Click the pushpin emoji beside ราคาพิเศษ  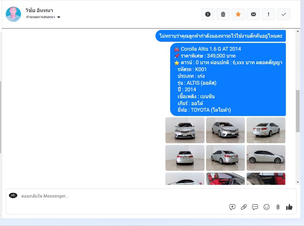(x=177, y=56)
